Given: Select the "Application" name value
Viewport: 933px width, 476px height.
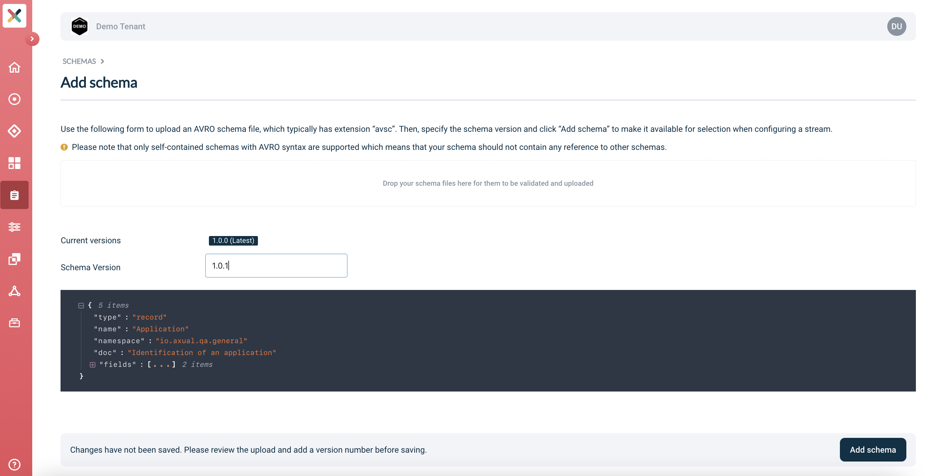Looking at the screenshot, I should [x=161, y=329].
